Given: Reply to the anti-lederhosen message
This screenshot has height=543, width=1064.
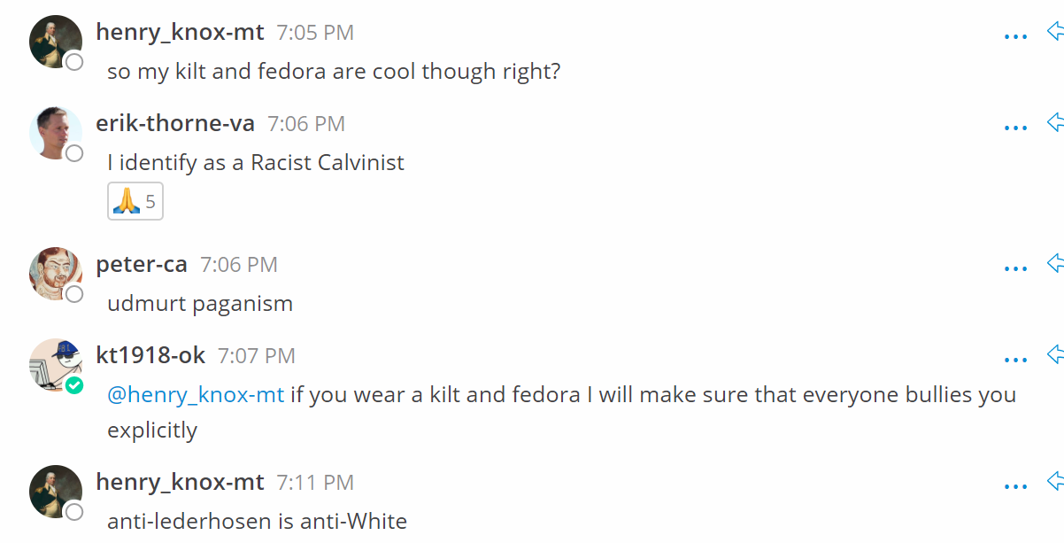Looking at the screenshot, I should [x=1055, y=482].
